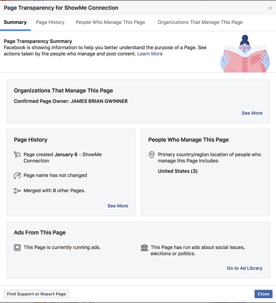The height and width of the screenshot is (303, 276).
Task: Open the People Who Manage This Page tab
Action: pos(110,22)
